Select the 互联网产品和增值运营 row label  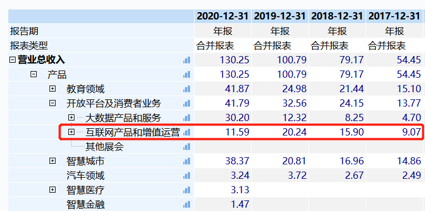click(x=133, y=132)
